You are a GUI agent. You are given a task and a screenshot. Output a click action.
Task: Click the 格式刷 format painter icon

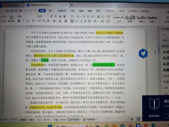point(11,21)
